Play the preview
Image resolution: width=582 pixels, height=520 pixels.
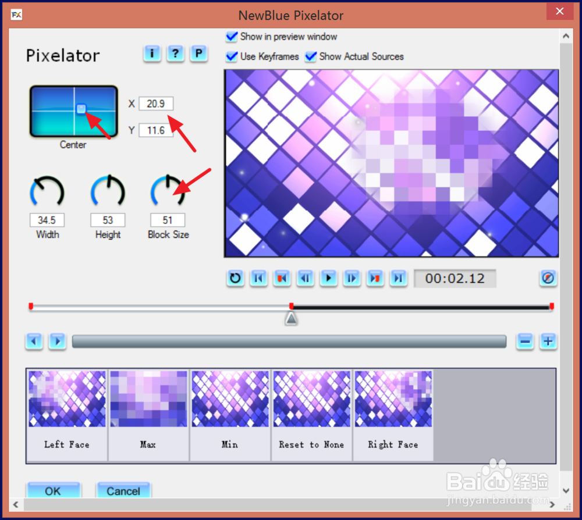(x=328, y=278)
